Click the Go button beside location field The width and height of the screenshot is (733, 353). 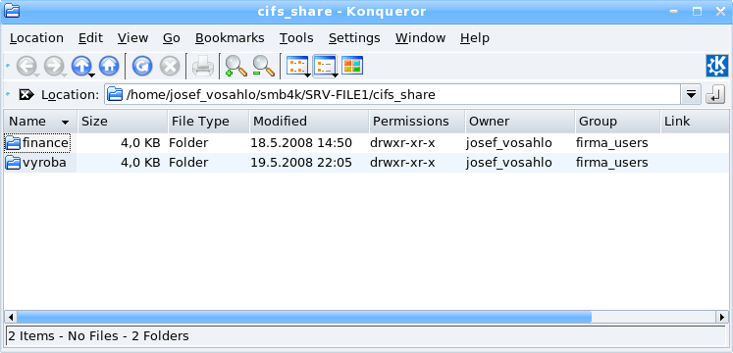click(x=714, y=95)
